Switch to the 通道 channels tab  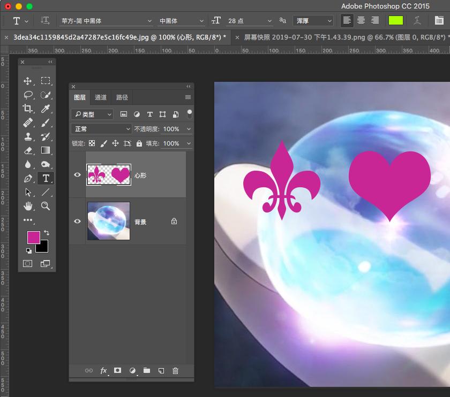(101, 97)
